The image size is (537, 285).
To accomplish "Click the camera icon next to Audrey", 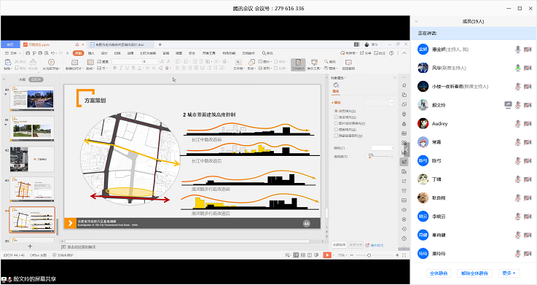I will (528, 124).
